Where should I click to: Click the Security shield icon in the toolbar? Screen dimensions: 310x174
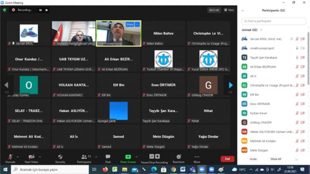(x=60, y=157)
